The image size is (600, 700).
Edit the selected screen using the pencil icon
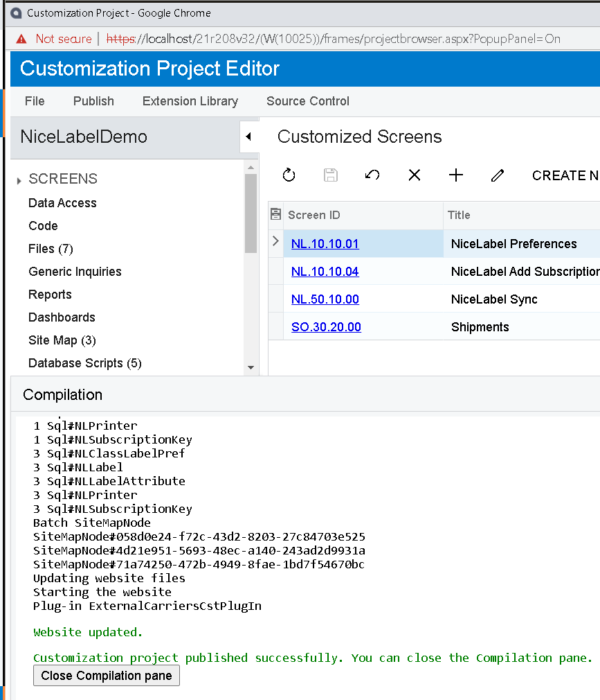tap(497, 175)
